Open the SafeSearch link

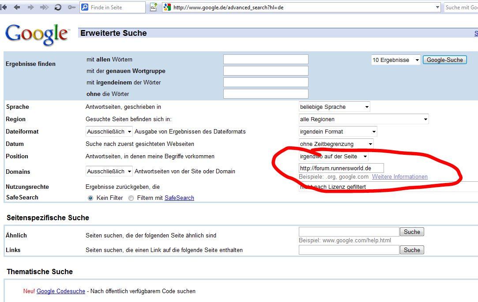pos(179,198)
